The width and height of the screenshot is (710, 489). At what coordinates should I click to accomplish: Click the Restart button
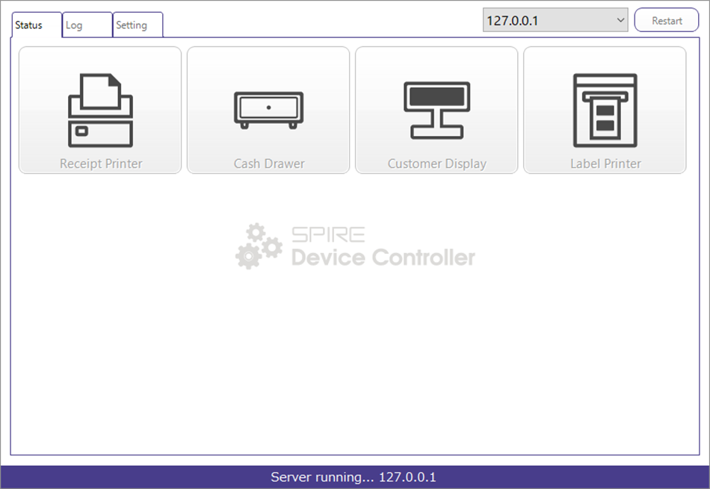point(667,20)
